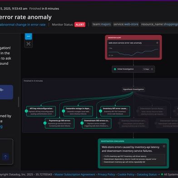Viewport: 178px width, 178px height.
Task: Click the web-store service error rate graph
Action: click(133, 52)
